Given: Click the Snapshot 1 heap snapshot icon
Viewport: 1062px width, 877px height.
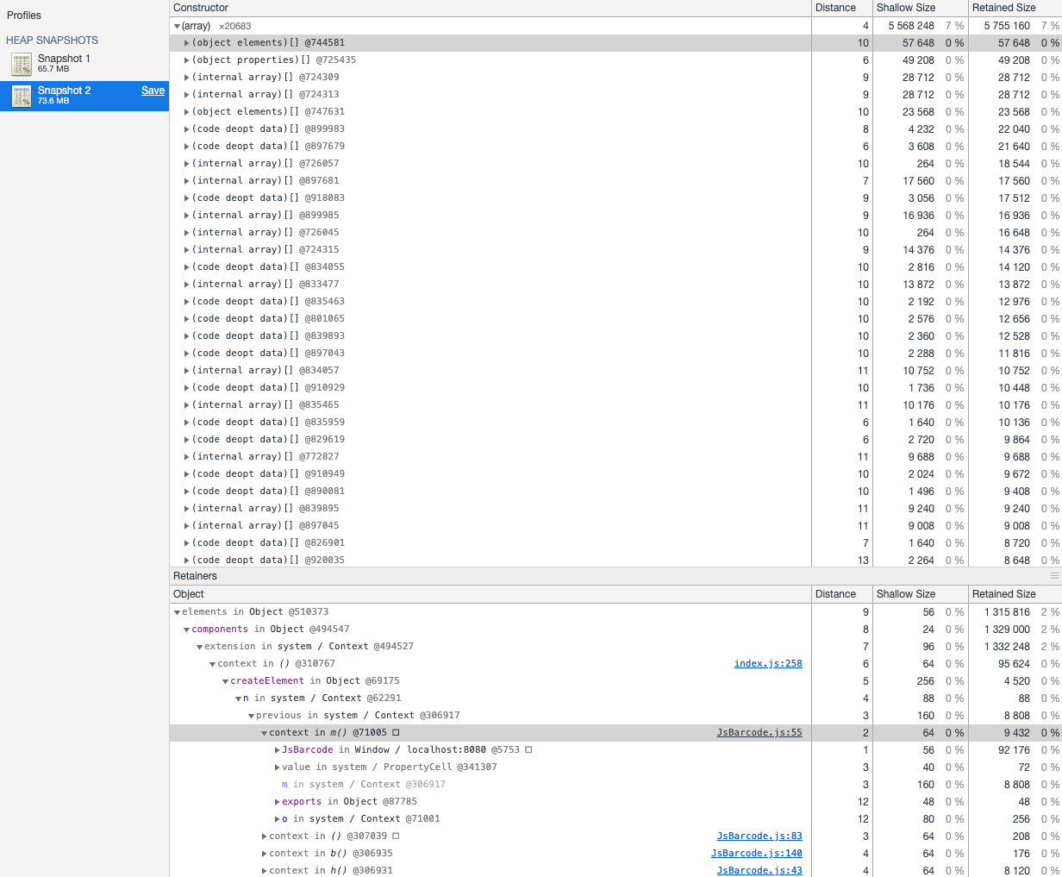Looking at the screenshot, I should coord(22,63).
